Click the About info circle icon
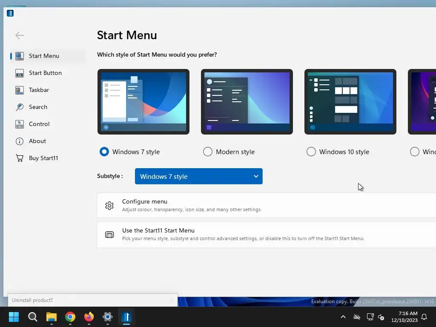Viewport: 436px width, 327px height. tap(20, 141)
